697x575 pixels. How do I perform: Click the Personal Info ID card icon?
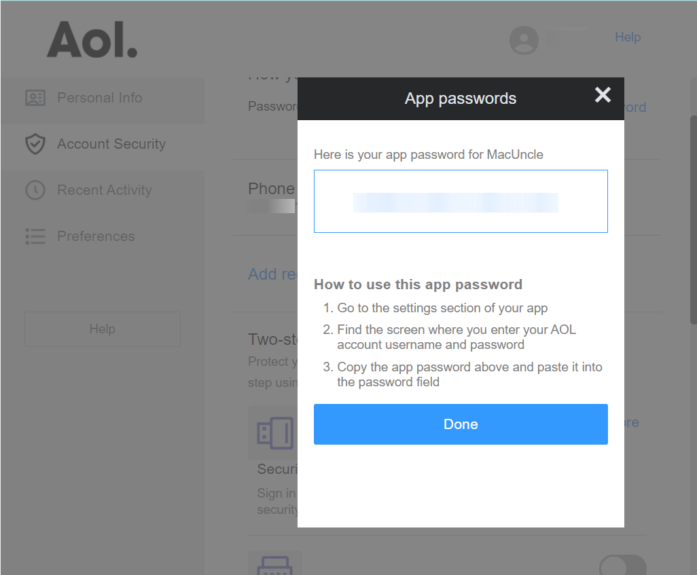35,98
